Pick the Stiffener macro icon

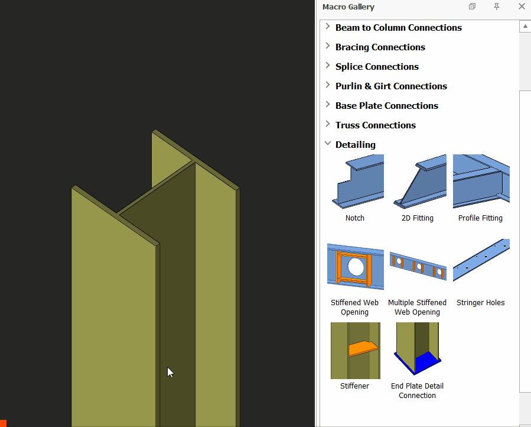355,351
